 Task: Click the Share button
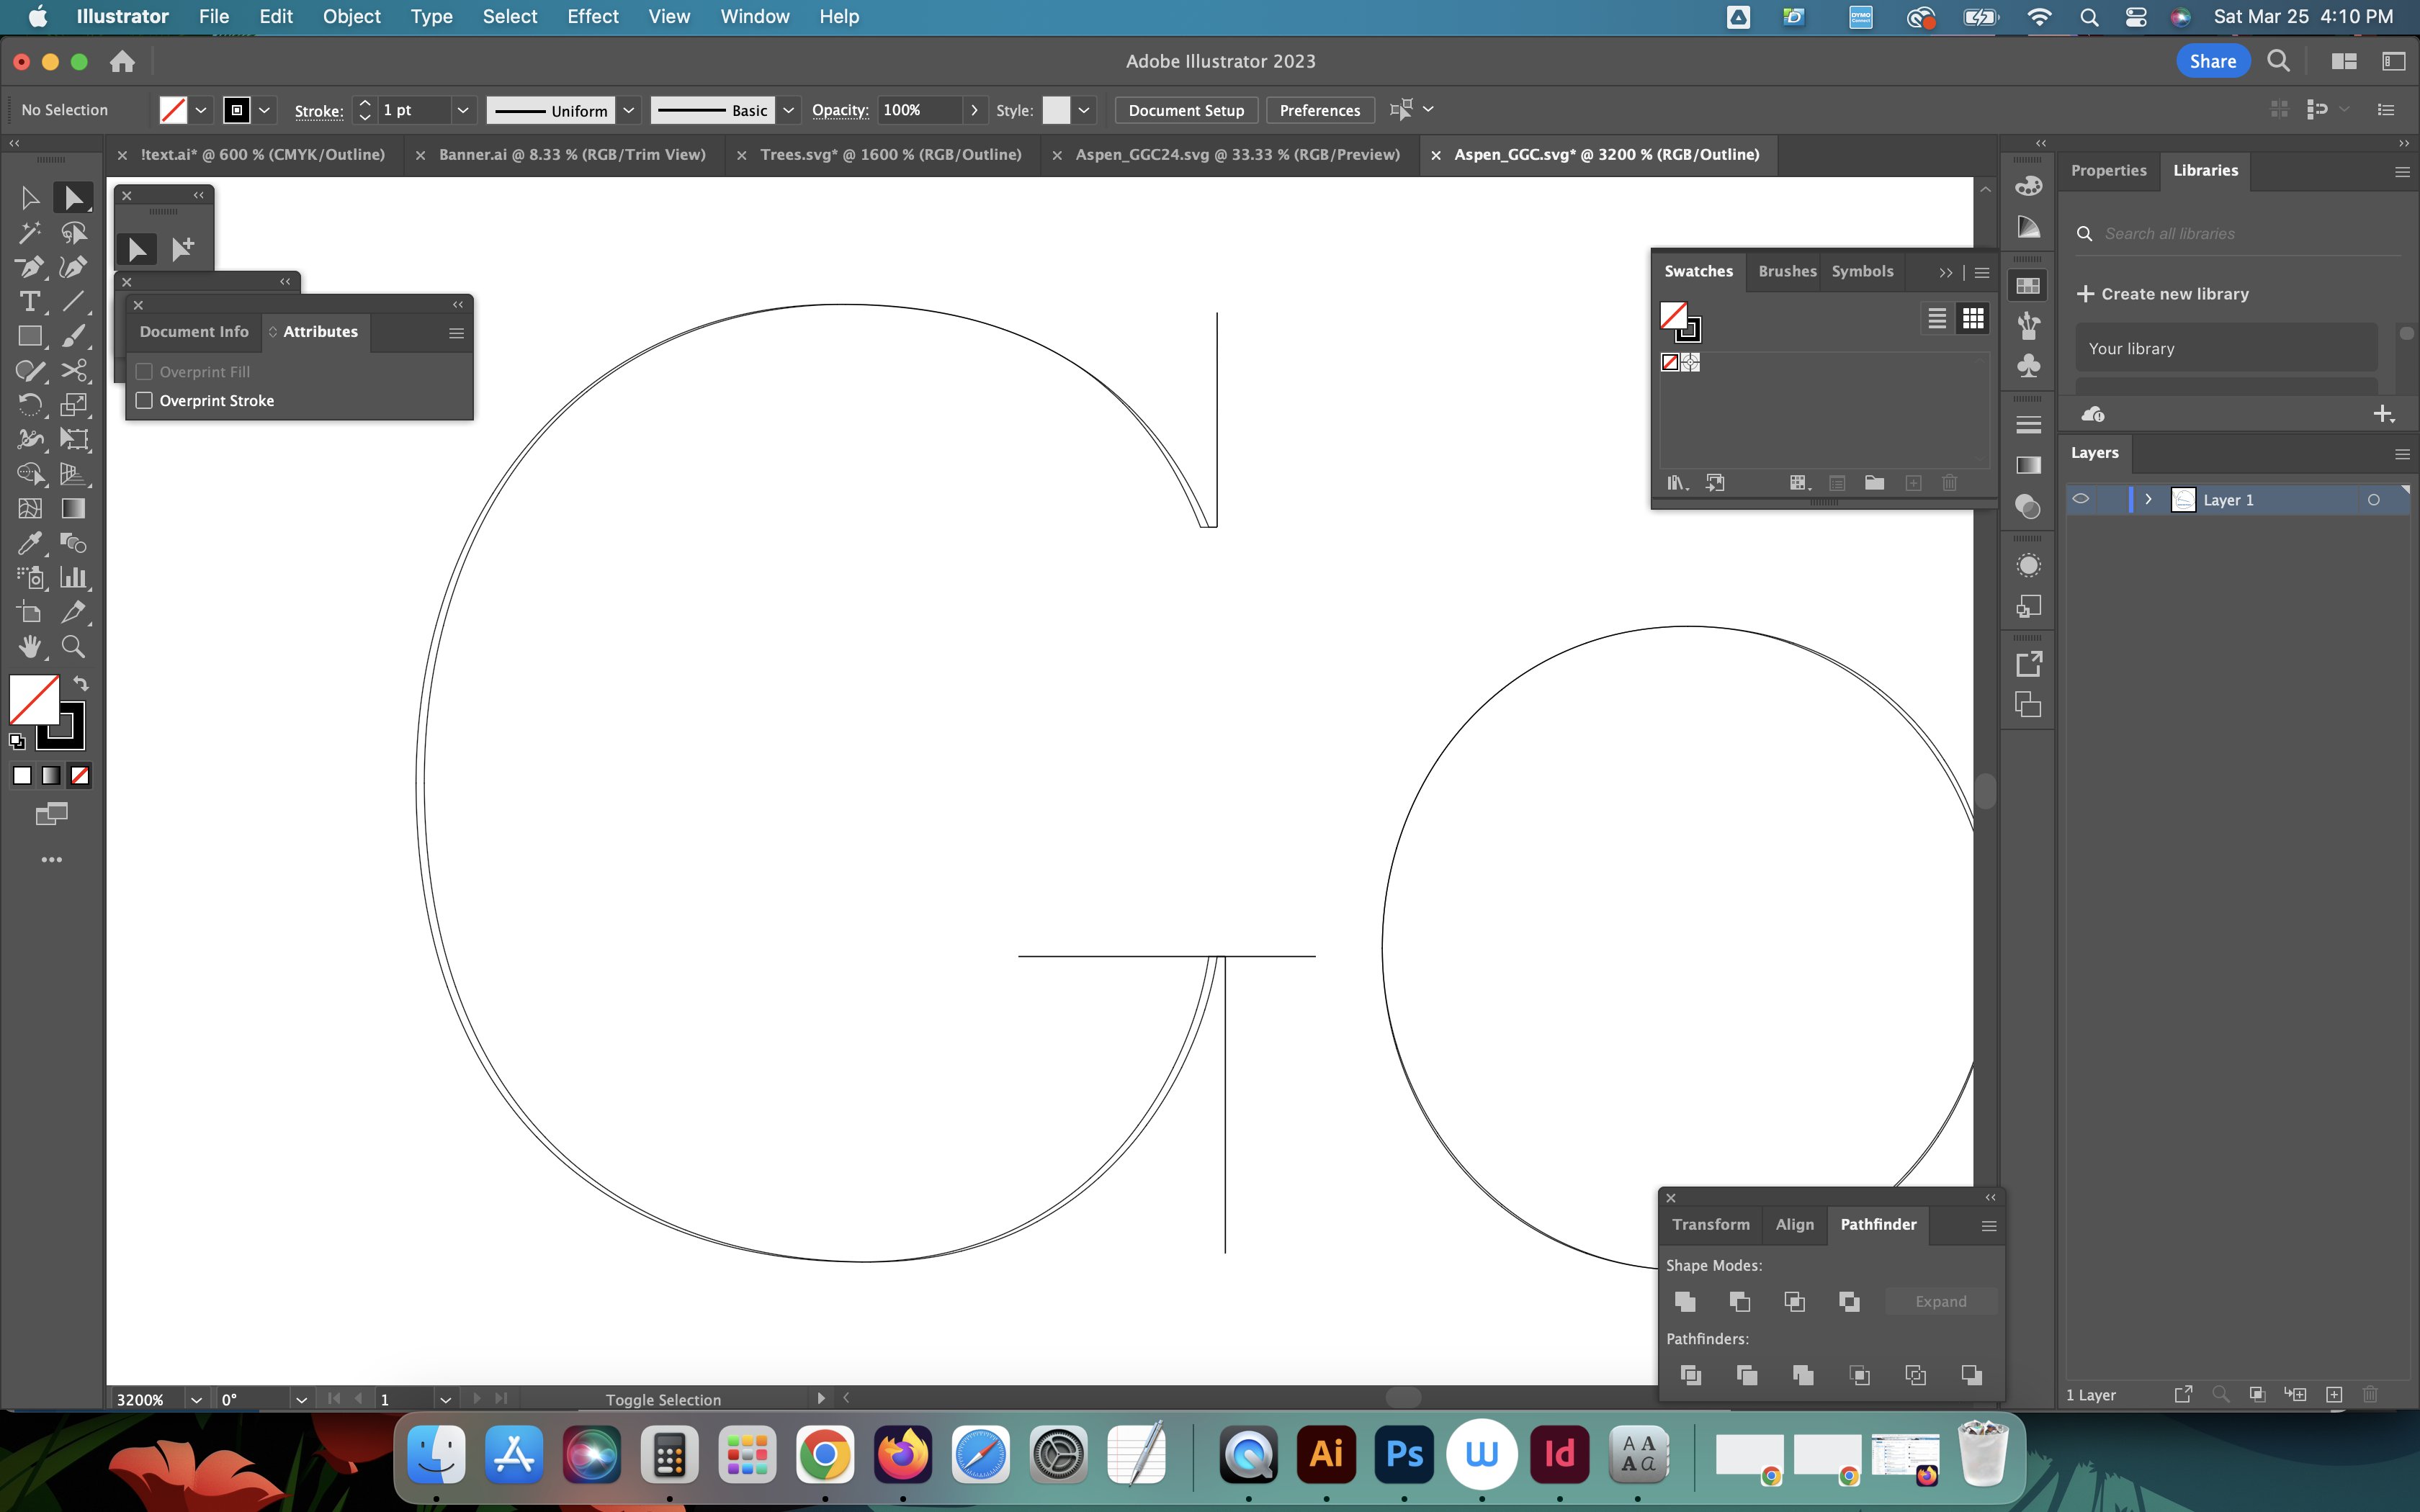[2212, 61]
